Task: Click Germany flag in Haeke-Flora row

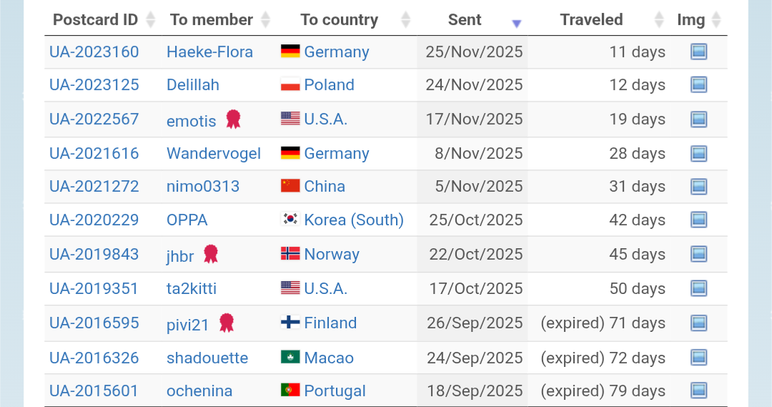Action: (x=290, y=52)
